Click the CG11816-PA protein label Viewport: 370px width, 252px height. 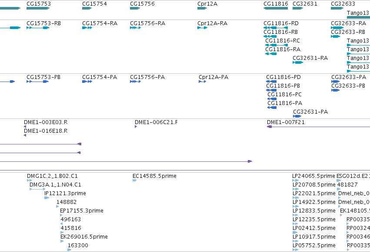(285, 103)
